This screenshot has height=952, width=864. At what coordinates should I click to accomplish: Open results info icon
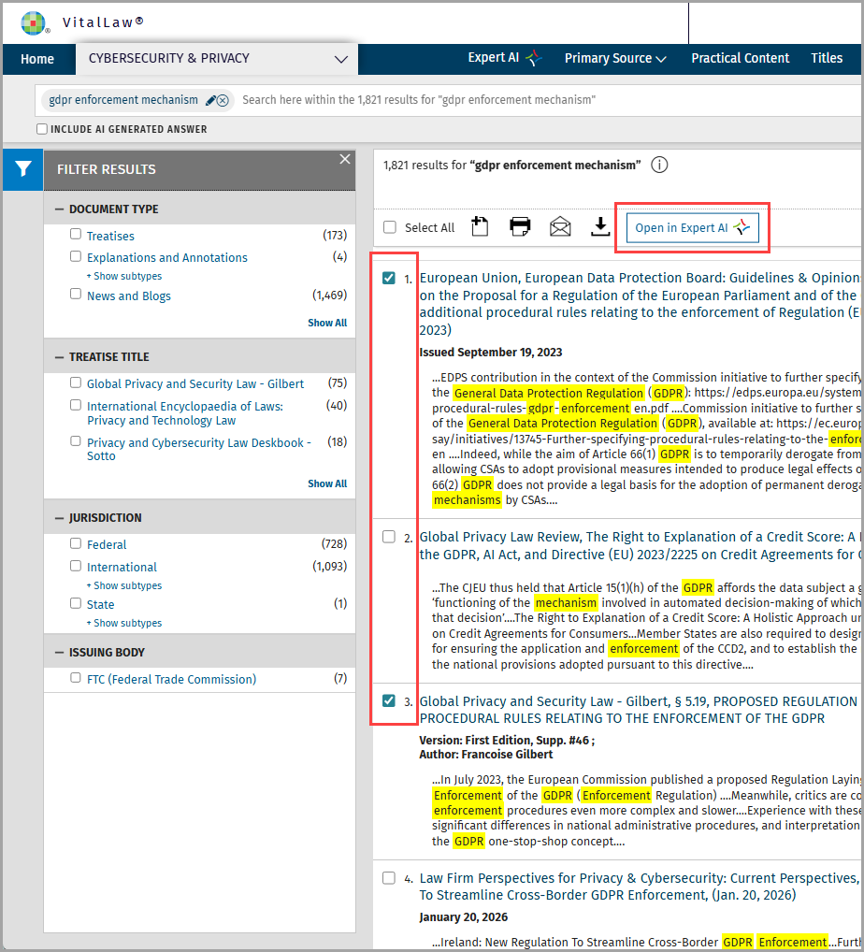(659, 166)
